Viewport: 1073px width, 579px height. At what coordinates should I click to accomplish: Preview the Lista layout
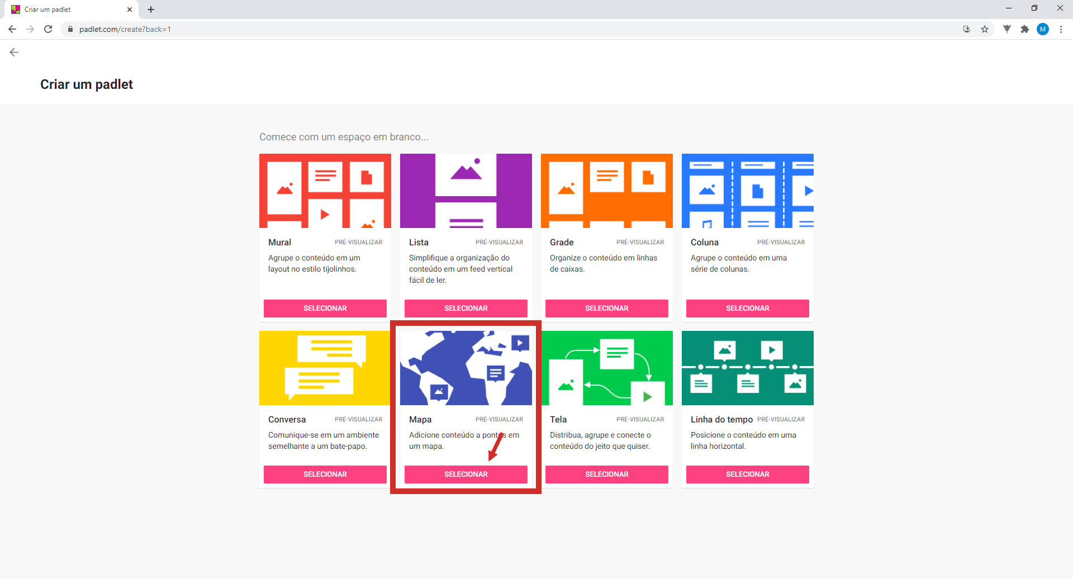pyautogui.click(x=500, y=242)
